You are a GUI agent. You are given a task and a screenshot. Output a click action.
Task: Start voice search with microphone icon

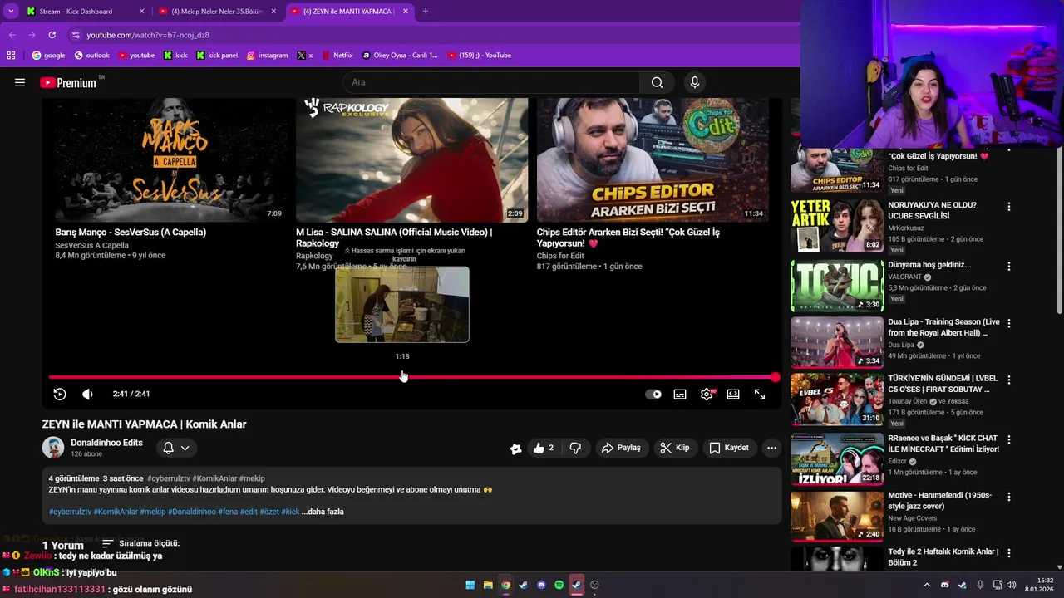(695, 82)
